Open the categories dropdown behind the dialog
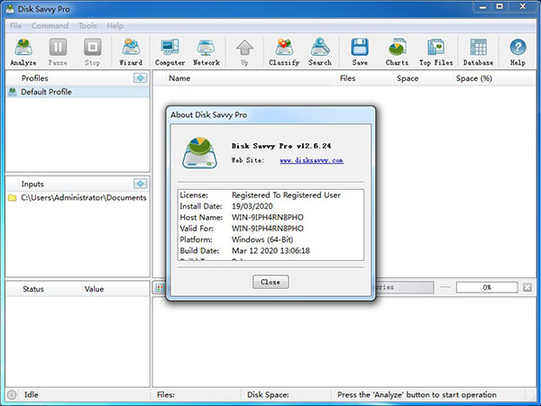The width and height of the screenshot is (541, 406). (x=404, y=287)
